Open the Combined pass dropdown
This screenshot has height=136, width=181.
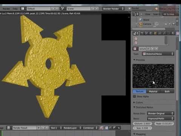tap(90, 128)
